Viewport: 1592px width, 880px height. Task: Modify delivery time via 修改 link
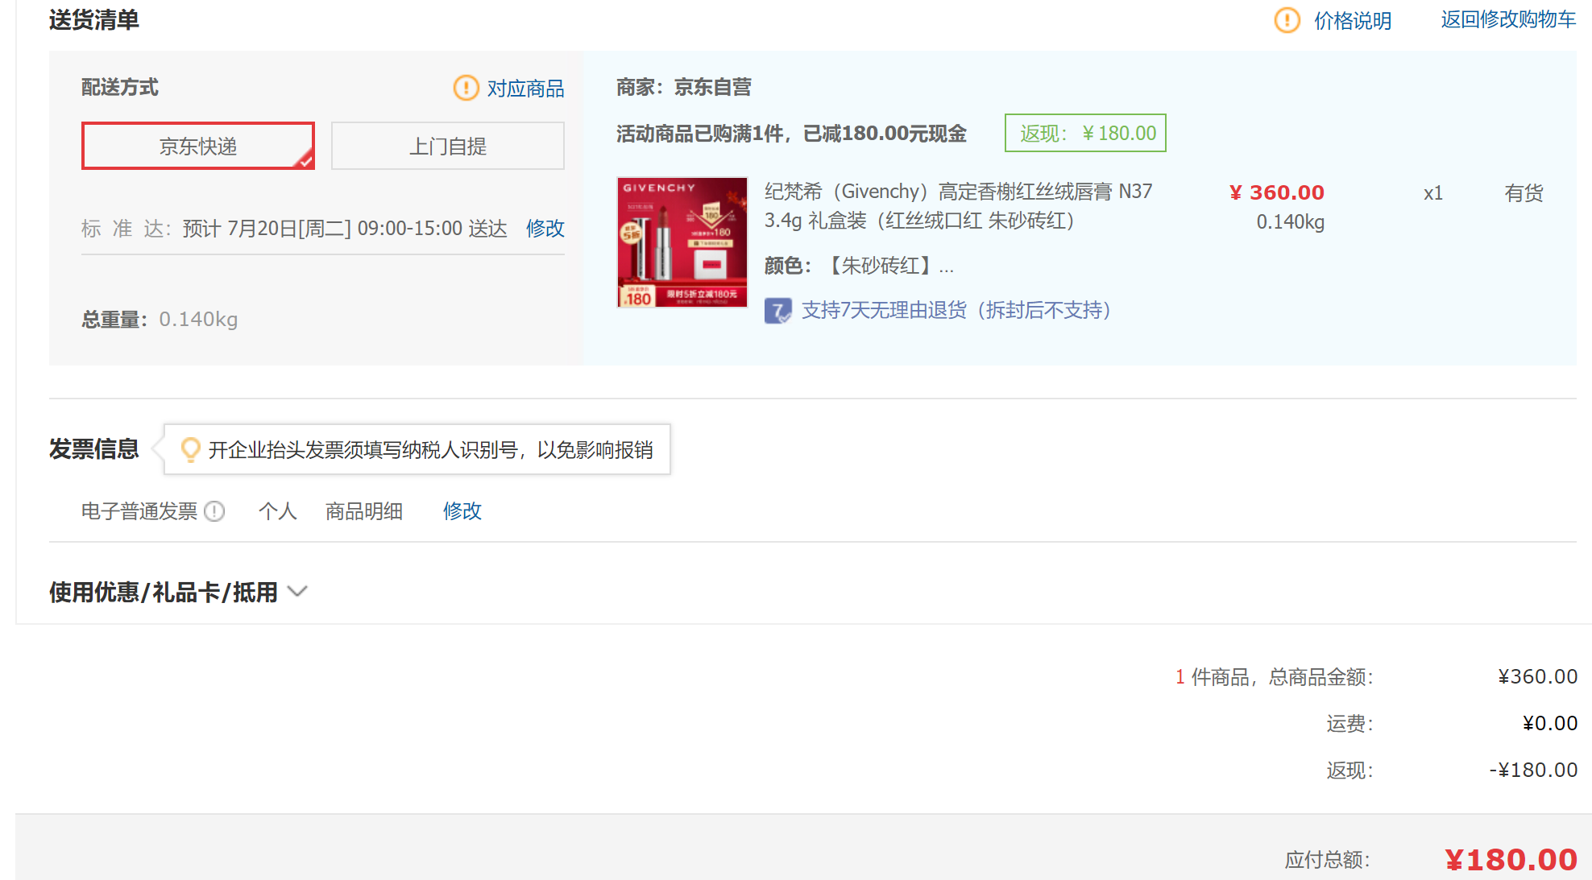[545, 229]
